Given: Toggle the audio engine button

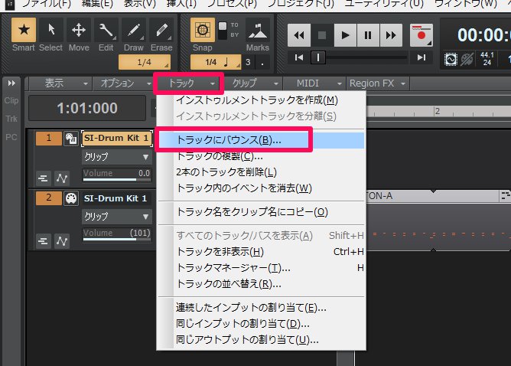Looking at the screenshot, I should tap(451, 60).
